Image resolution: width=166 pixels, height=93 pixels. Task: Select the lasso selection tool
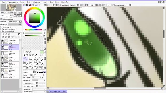pyautogui.click(x=27, y=52)
